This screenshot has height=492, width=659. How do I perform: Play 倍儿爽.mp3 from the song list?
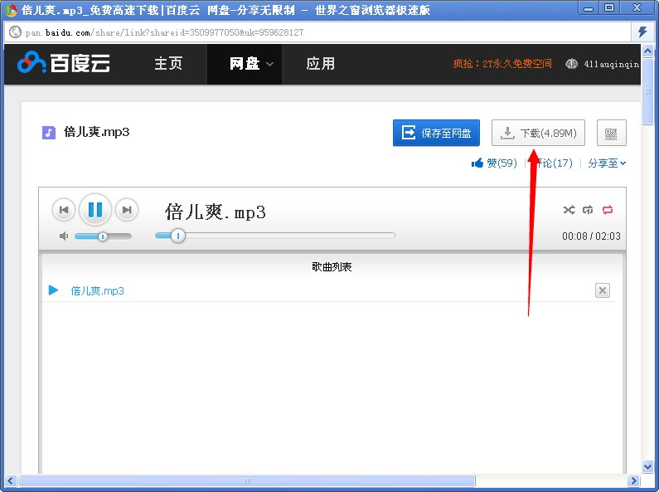coord(97,290)
